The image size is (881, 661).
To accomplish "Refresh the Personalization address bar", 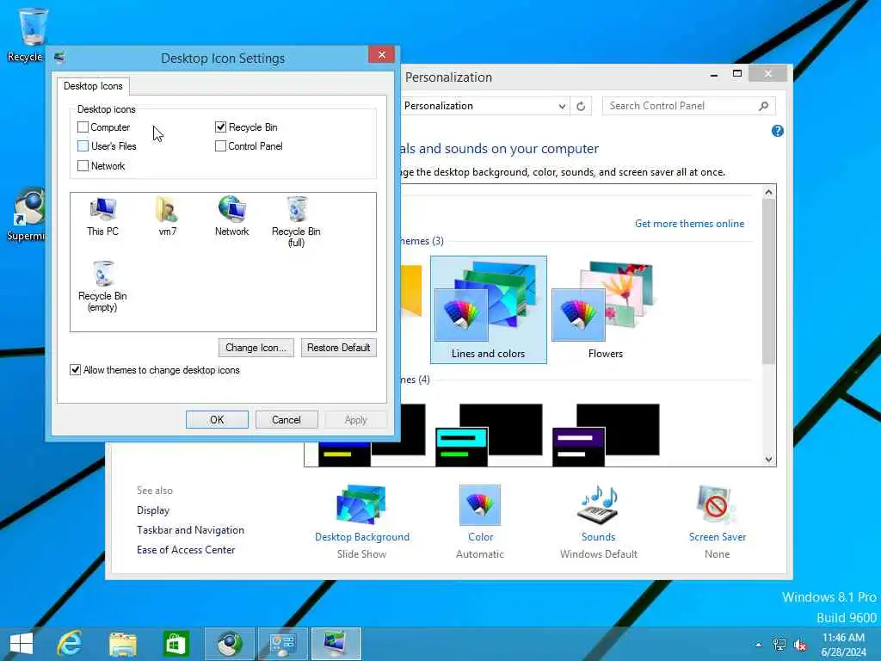I will point(581,106).
